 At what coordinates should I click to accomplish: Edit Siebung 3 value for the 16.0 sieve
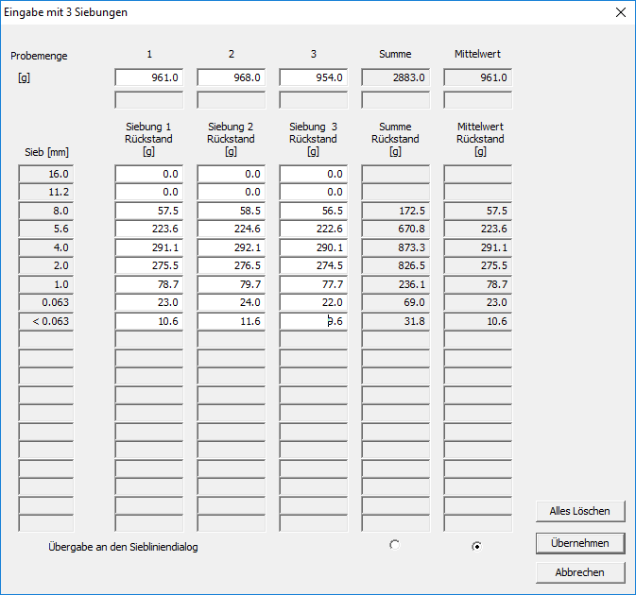(313, 174)
